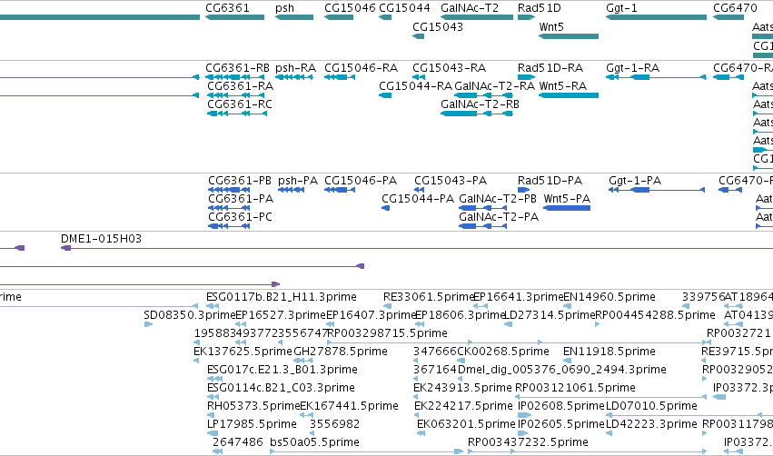Select EST LD07010.5prime
Image resolution: width=773 pixels, height=456 pixels.
651,406
